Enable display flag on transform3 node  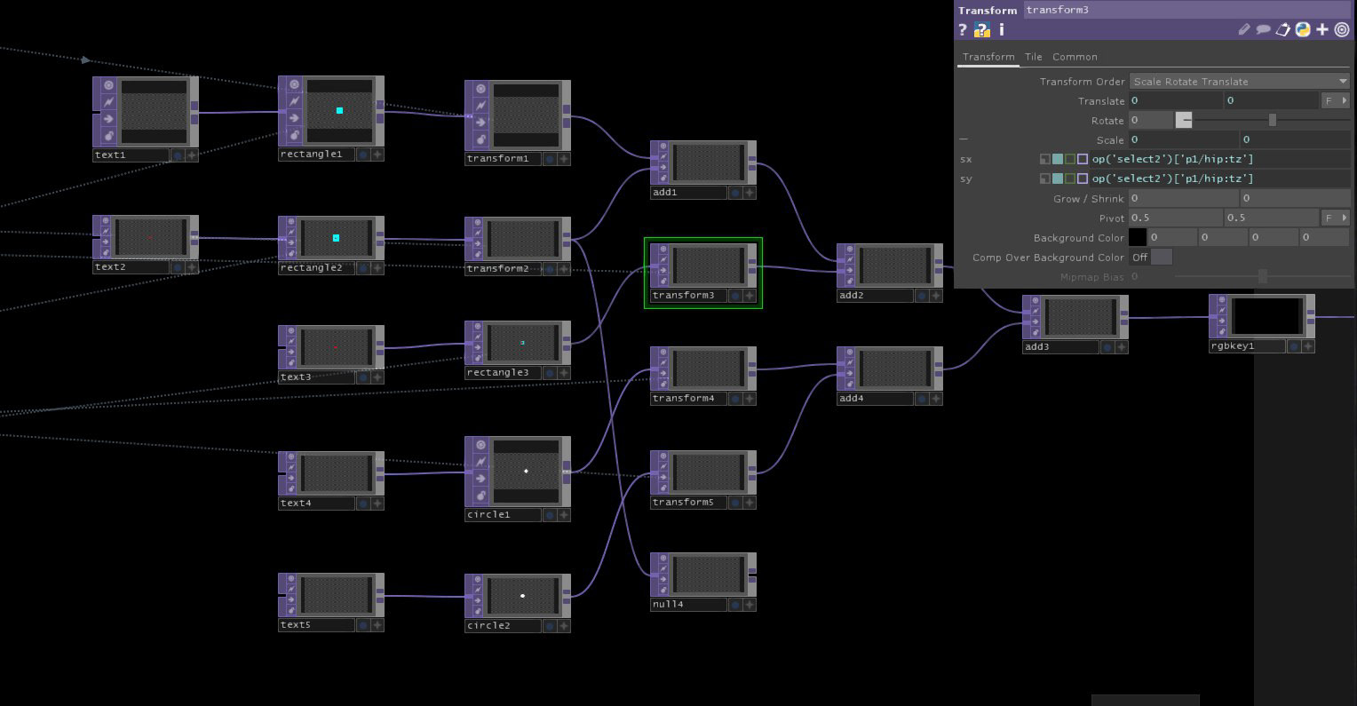tap(734, 296)
